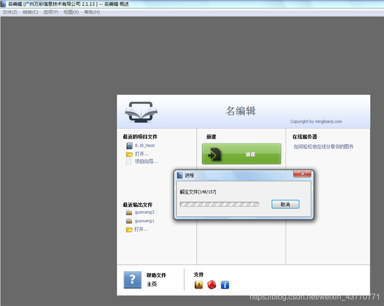
Task: Open the 帮助(H) menu
Action: [x=91, y=12]
